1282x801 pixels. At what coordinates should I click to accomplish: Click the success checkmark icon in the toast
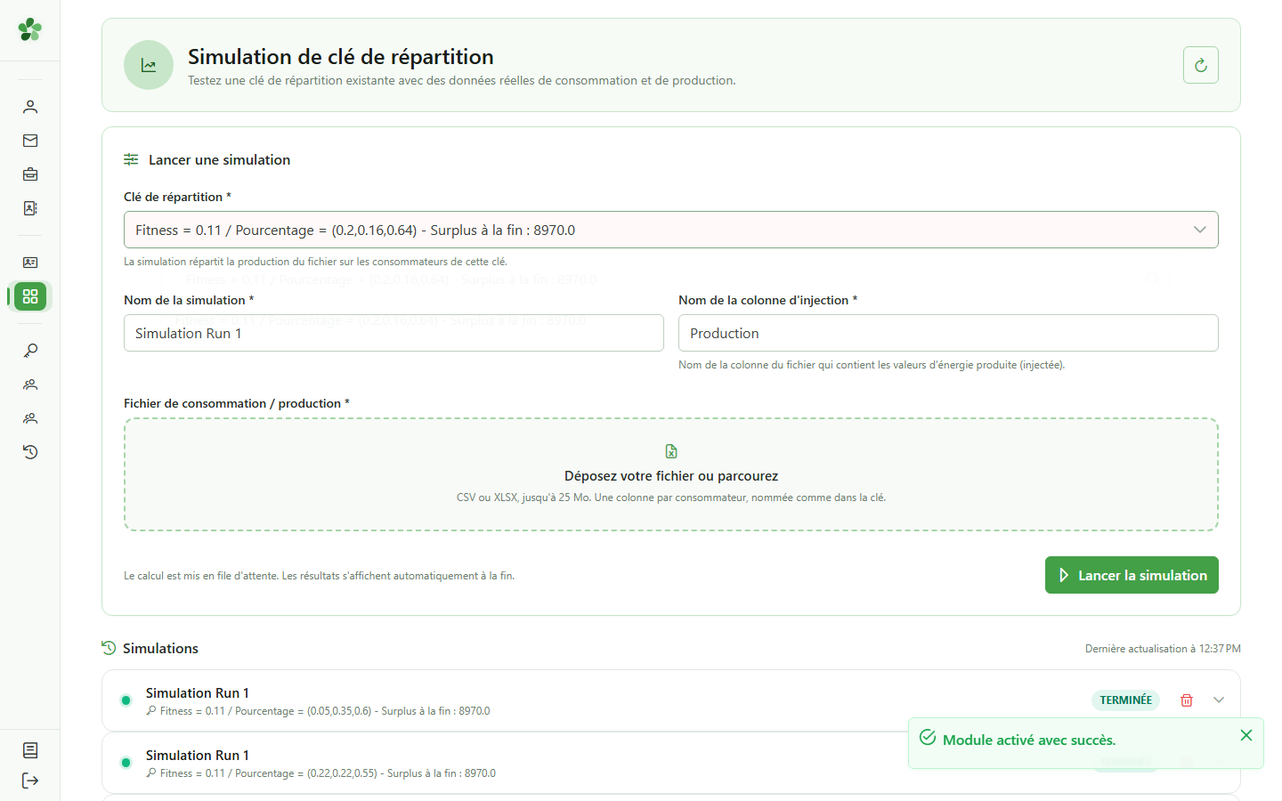click(928, 738)
